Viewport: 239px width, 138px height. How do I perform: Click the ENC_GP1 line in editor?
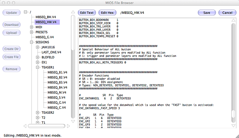[x=100, y=118]
